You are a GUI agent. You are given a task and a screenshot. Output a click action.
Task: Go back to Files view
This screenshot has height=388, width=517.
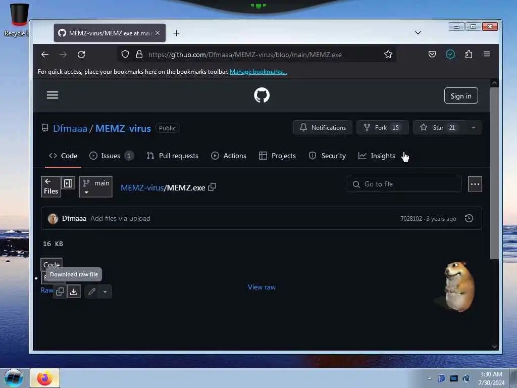coord(51,186)
